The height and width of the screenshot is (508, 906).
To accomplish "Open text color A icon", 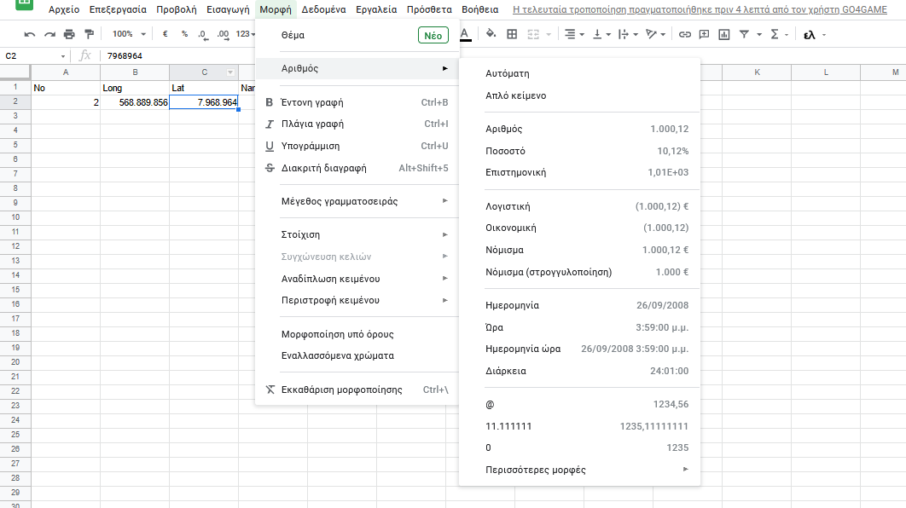I will 465,35.
